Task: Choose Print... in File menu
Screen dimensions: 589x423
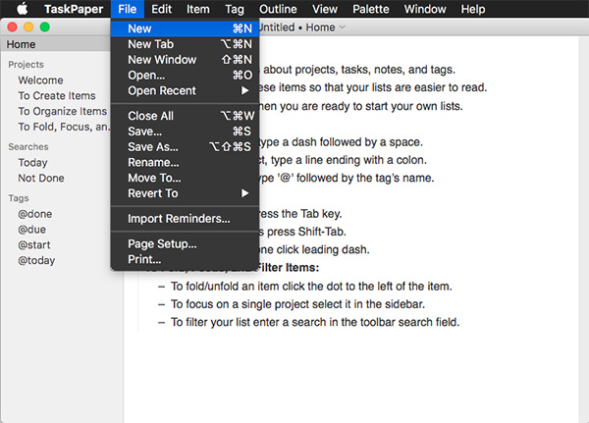Action: click(x=185, y=259)
